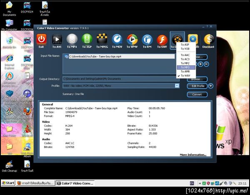Expand round arrow beside Edit Profile
The width and height of the screenshot is (250, 195).
coord(211,86)
